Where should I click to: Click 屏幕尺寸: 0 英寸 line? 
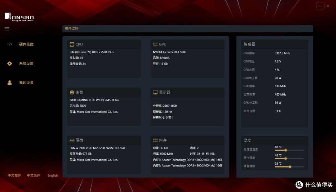163,118
